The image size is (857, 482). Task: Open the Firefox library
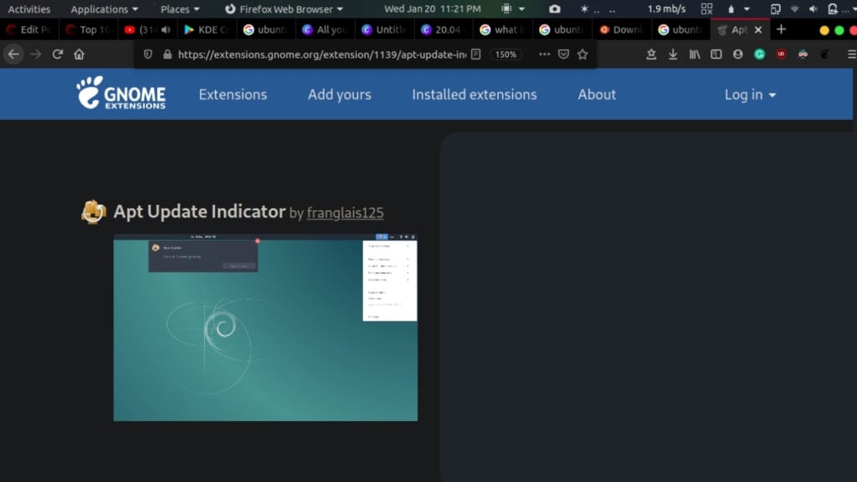(x=695, y=54)
